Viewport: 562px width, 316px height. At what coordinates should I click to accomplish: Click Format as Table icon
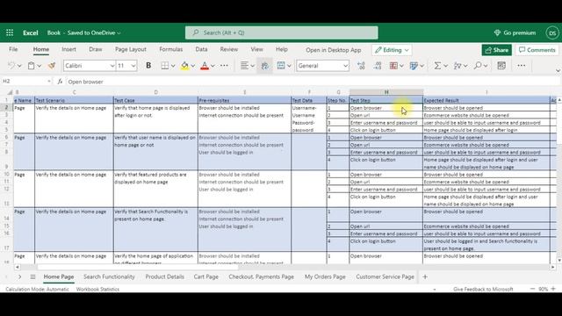414,66
